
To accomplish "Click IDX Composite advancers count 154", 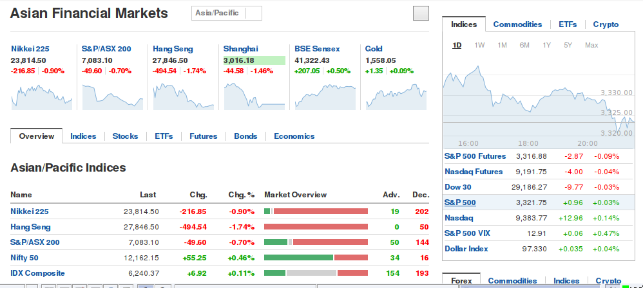I will point(392,273).
